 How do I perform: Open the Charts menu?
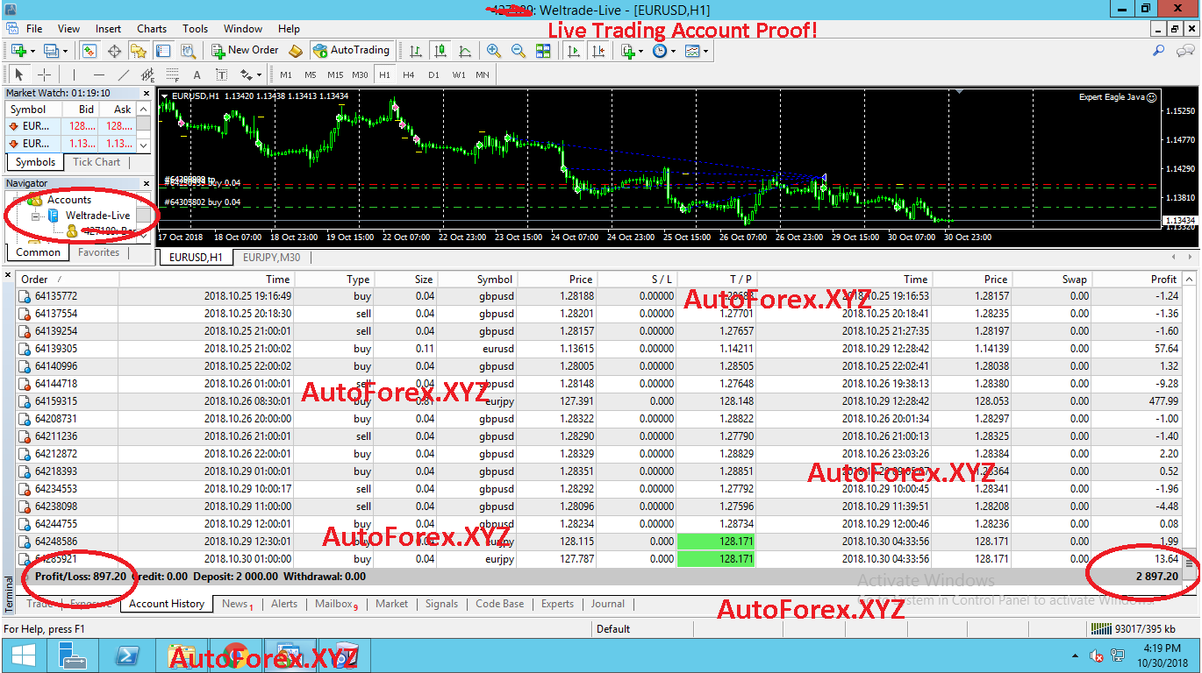click(151, 28)
